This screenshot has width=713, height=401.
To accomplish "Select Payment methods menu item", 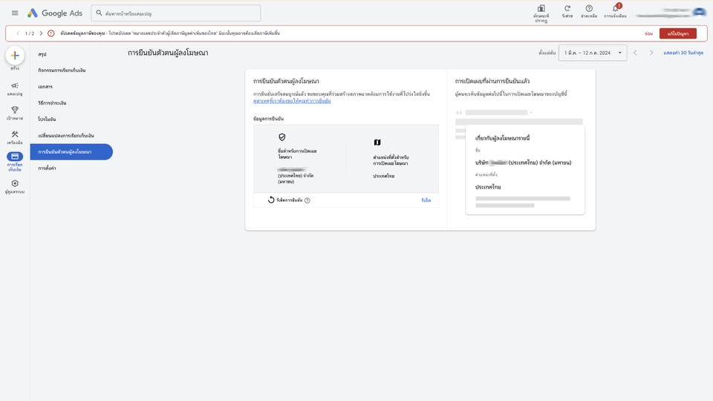I will 52,103.
